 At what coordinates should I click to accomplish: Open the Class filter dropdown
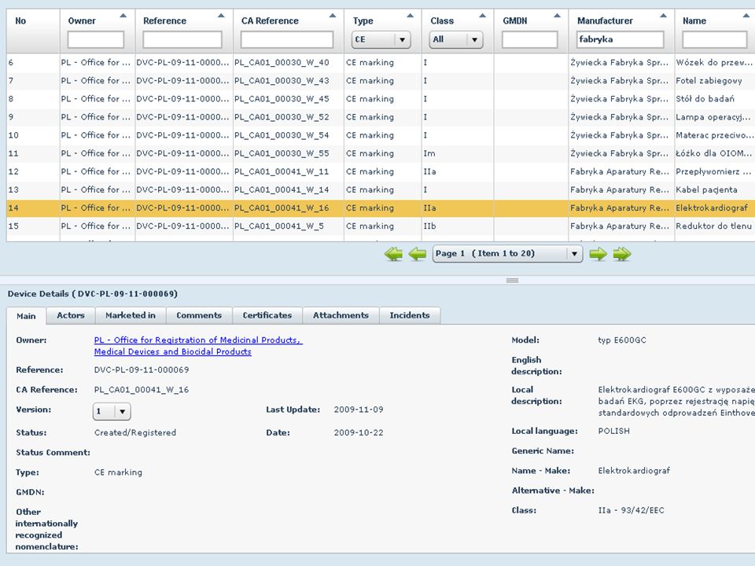click(455, 39)
